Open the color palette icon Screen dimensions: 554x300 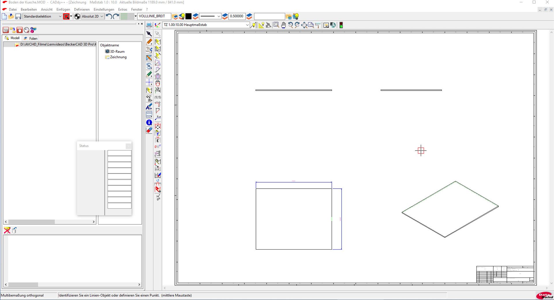pyautogui.click(x=157, y=25)
